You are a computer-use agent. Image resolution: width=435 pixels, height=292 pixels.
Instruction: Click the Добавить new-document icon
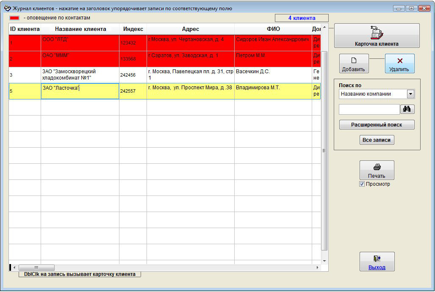pyautogui.click(x=354, y=61)
